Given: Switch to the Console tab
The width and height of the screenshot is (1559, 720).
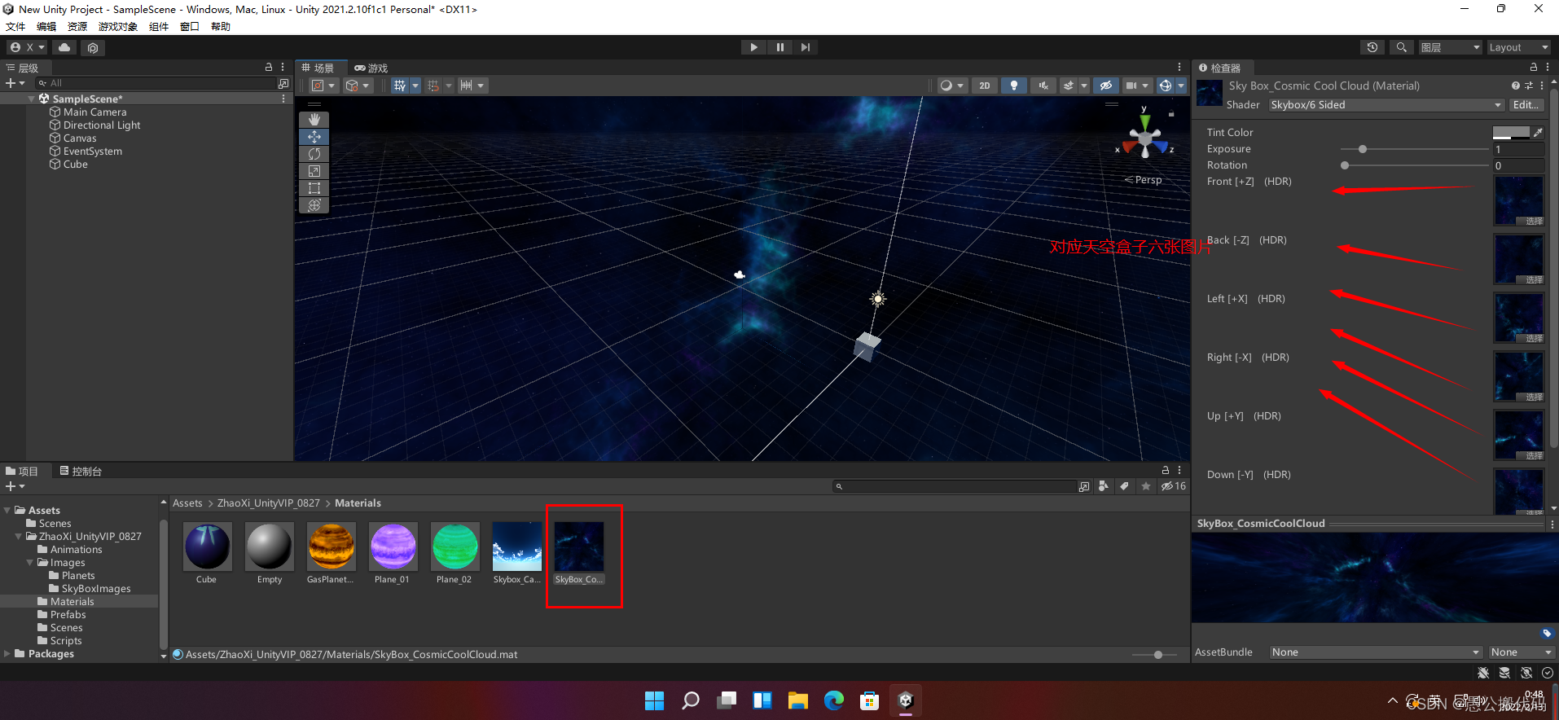Looking at the screenshot, I should click(81, 471).
